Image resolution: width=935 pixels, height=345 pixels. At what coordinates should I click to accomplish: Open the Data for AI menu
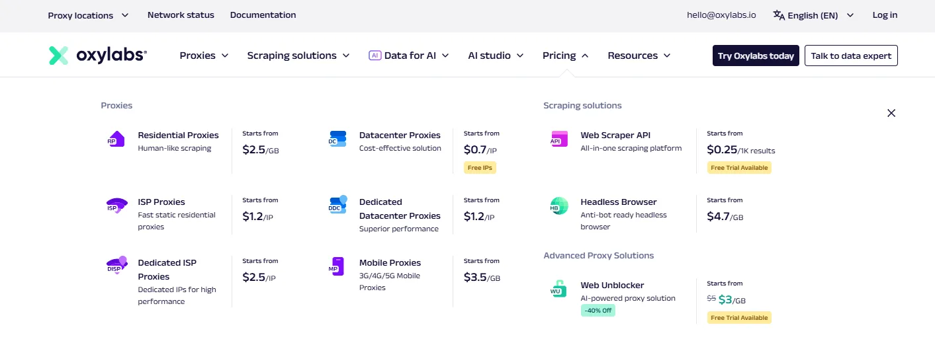point(409,56)
